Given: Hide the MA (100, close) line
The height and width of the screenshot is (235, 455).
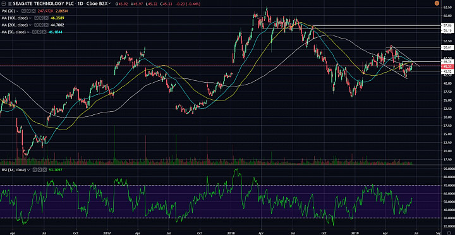Looking at the screenshot, I should click(x=36, y=18).
